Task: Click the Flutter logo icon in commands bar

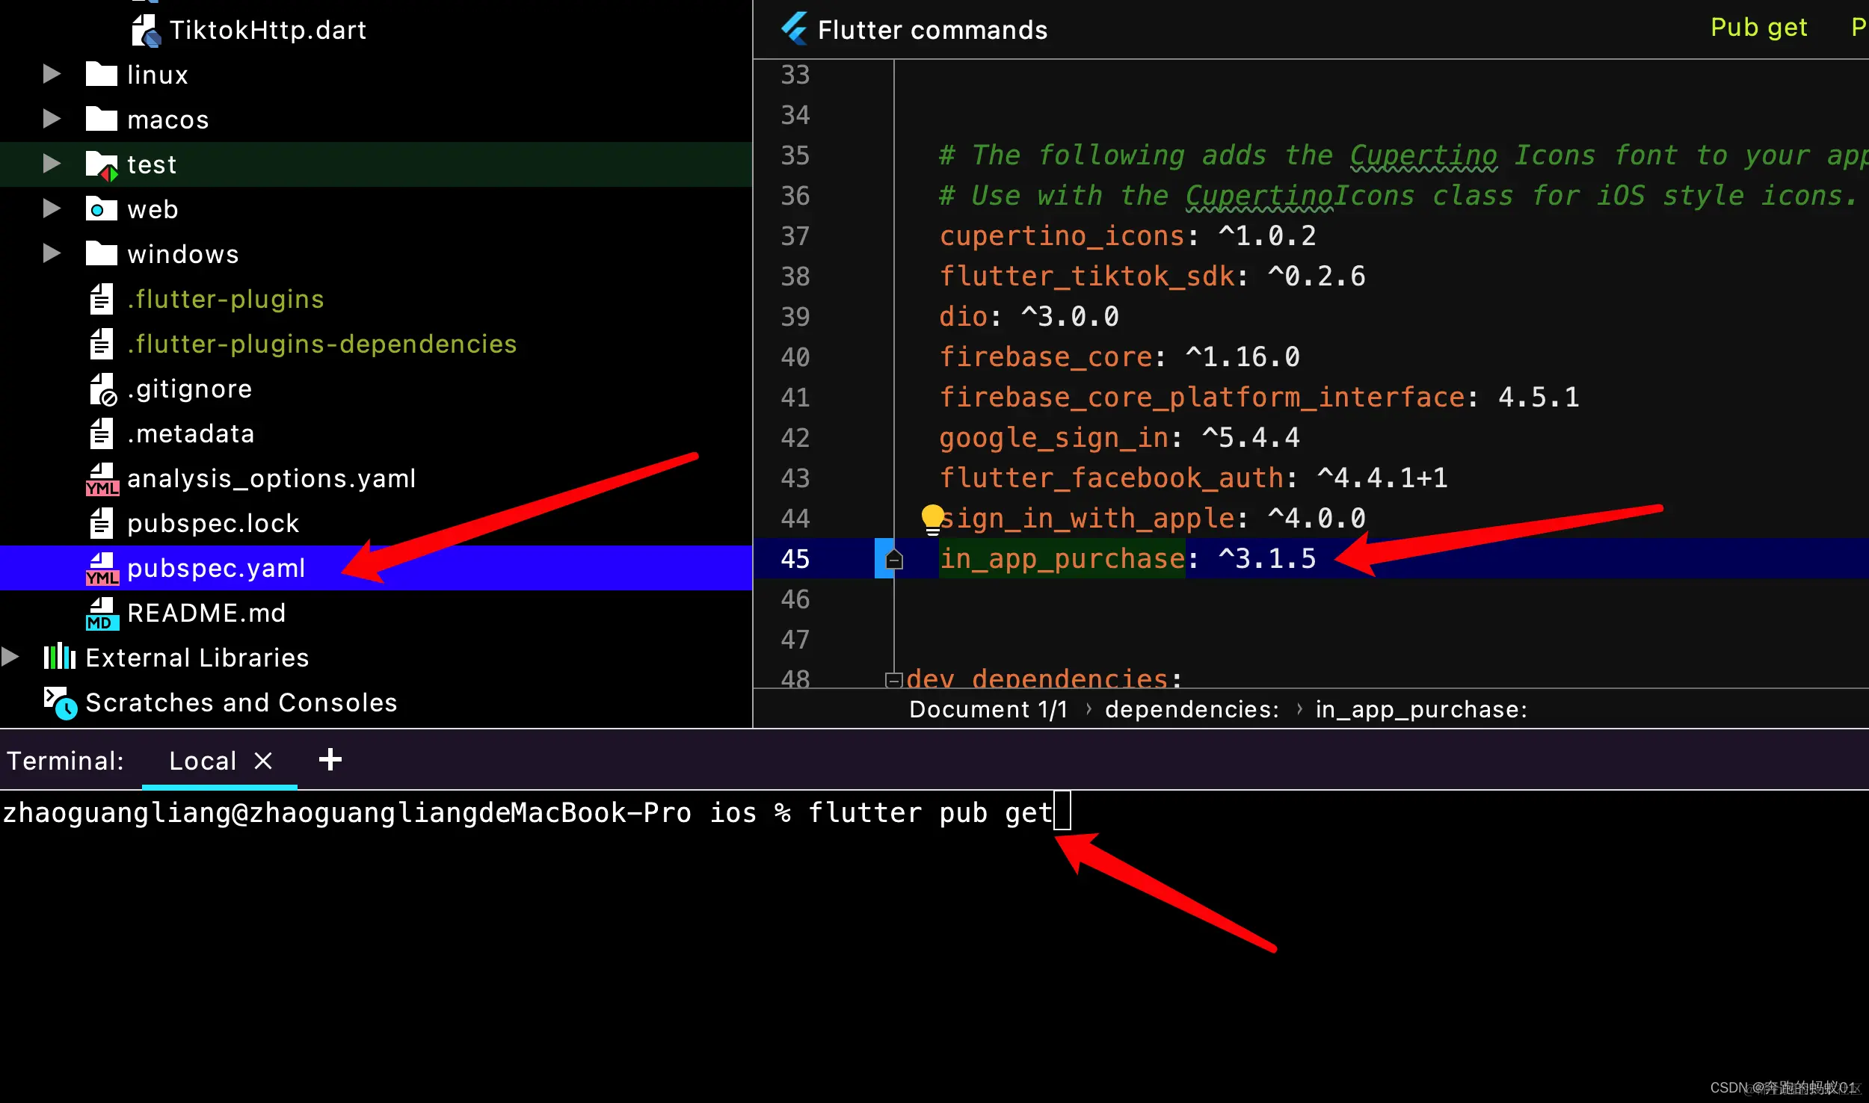Action: pyautogui.click(x=794, y=29)
